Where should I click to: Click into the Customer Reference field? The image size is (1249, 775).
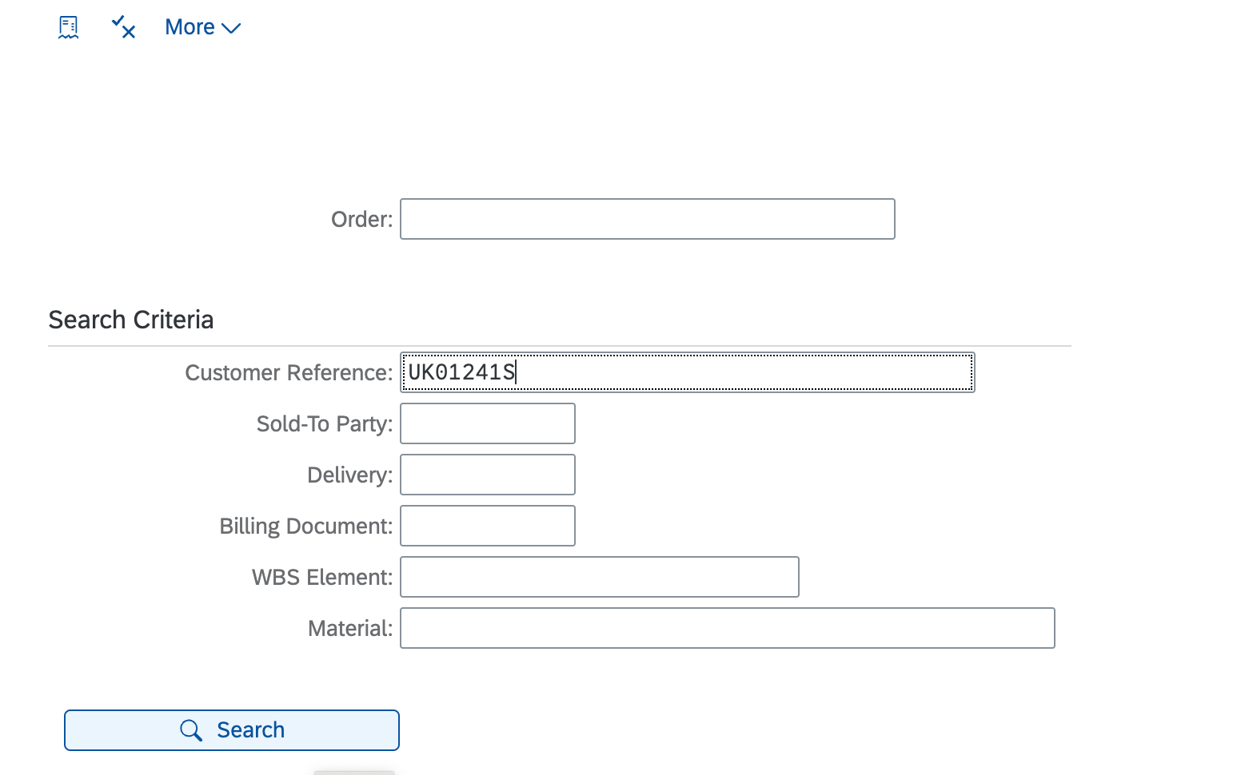pyautogui.click(x=687, y=372)
